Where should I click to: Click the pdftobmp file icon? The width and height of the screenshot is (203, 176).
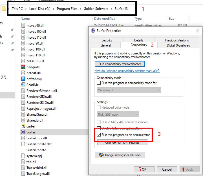tap(23, 79)
